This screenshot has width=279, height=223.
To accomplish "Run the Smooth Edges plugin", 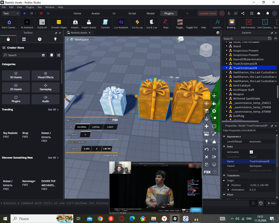I will 59,24.
